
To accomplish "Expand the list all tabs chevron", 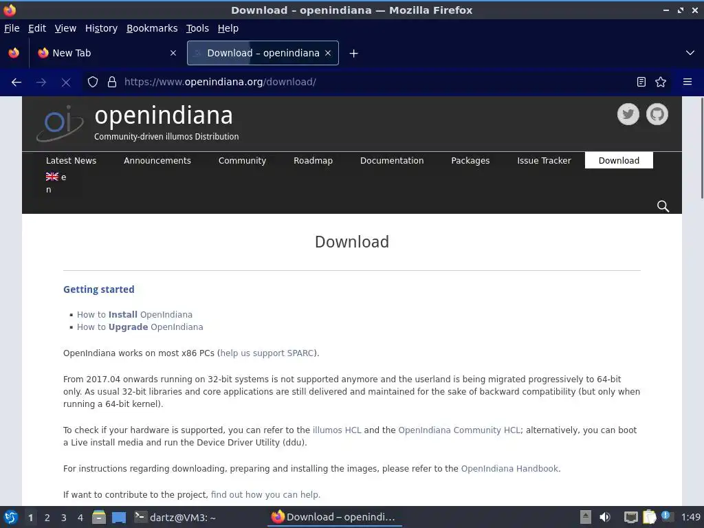I will [x=690, y=53].
